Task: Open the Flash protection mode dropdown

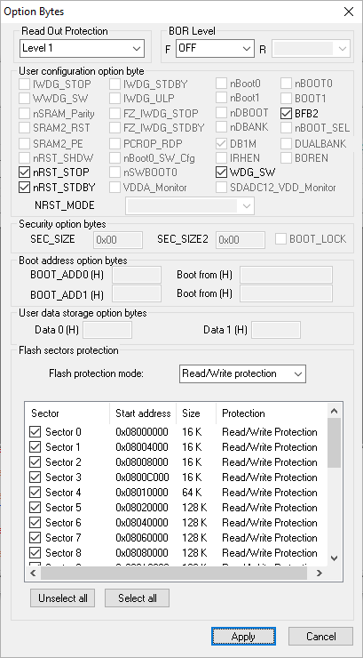Action: click(x=242, y=373)
